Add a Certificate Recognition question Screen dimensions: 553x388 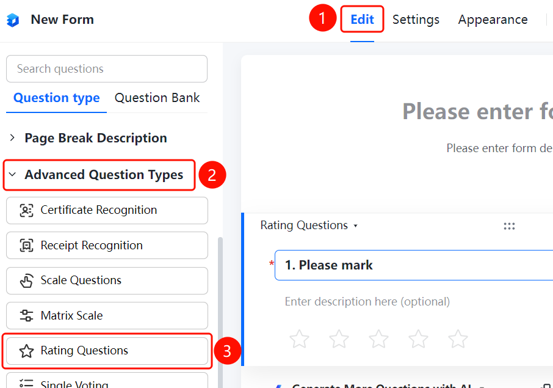click(x=107, y=210)
